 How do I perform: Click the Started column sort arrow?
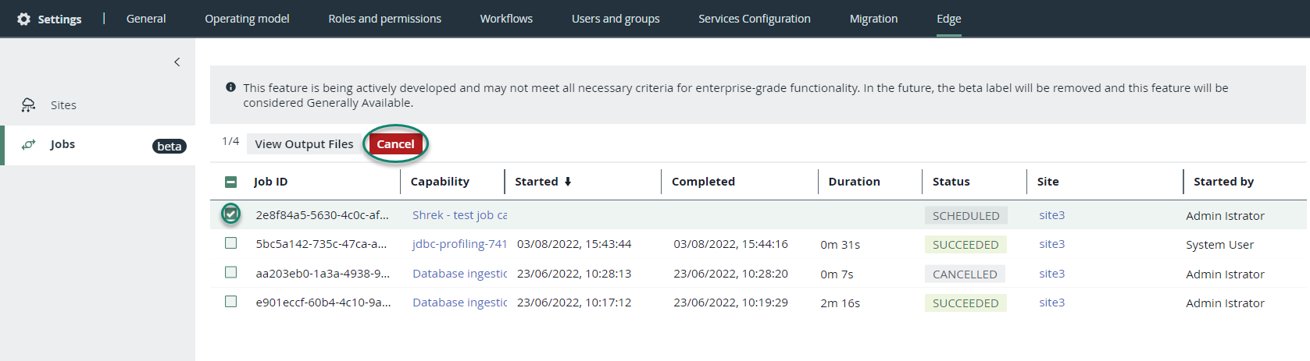pos(568,182)
